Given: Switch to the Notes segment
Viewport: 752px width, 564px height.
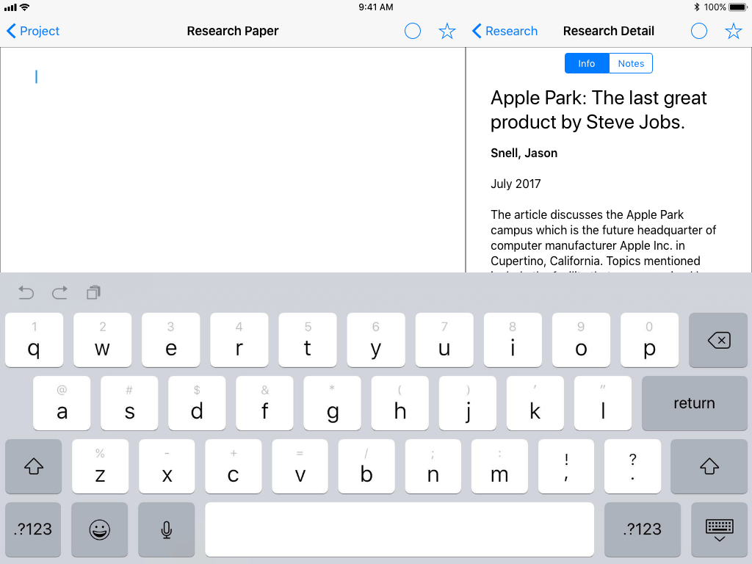Looking at the screenshot, I should click(631, 63).
